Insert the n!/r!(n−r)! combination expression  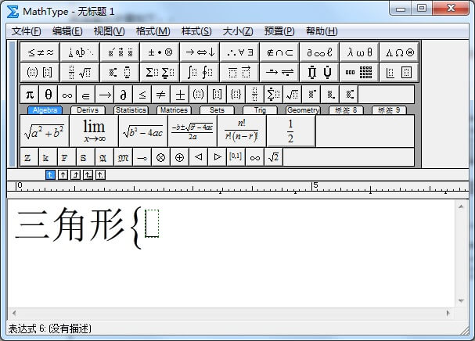[x=242, y=131]
